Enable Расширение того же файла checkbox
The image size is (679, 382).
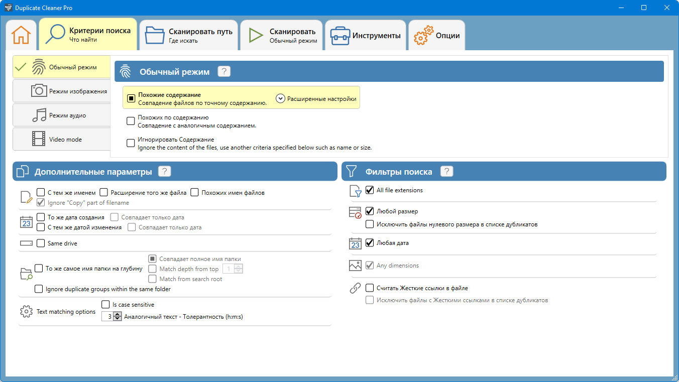(104, 192)
